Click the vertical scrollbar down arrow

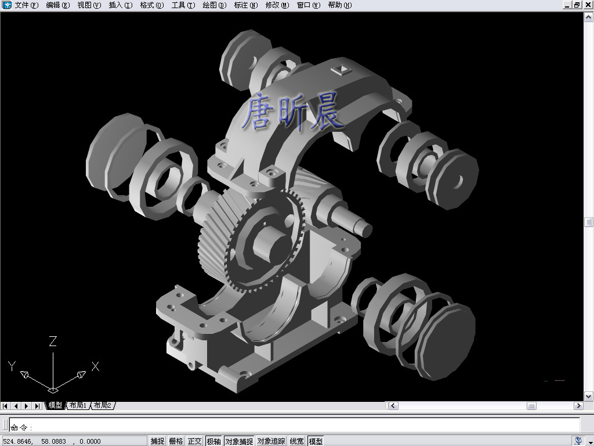tap(589, 397)
